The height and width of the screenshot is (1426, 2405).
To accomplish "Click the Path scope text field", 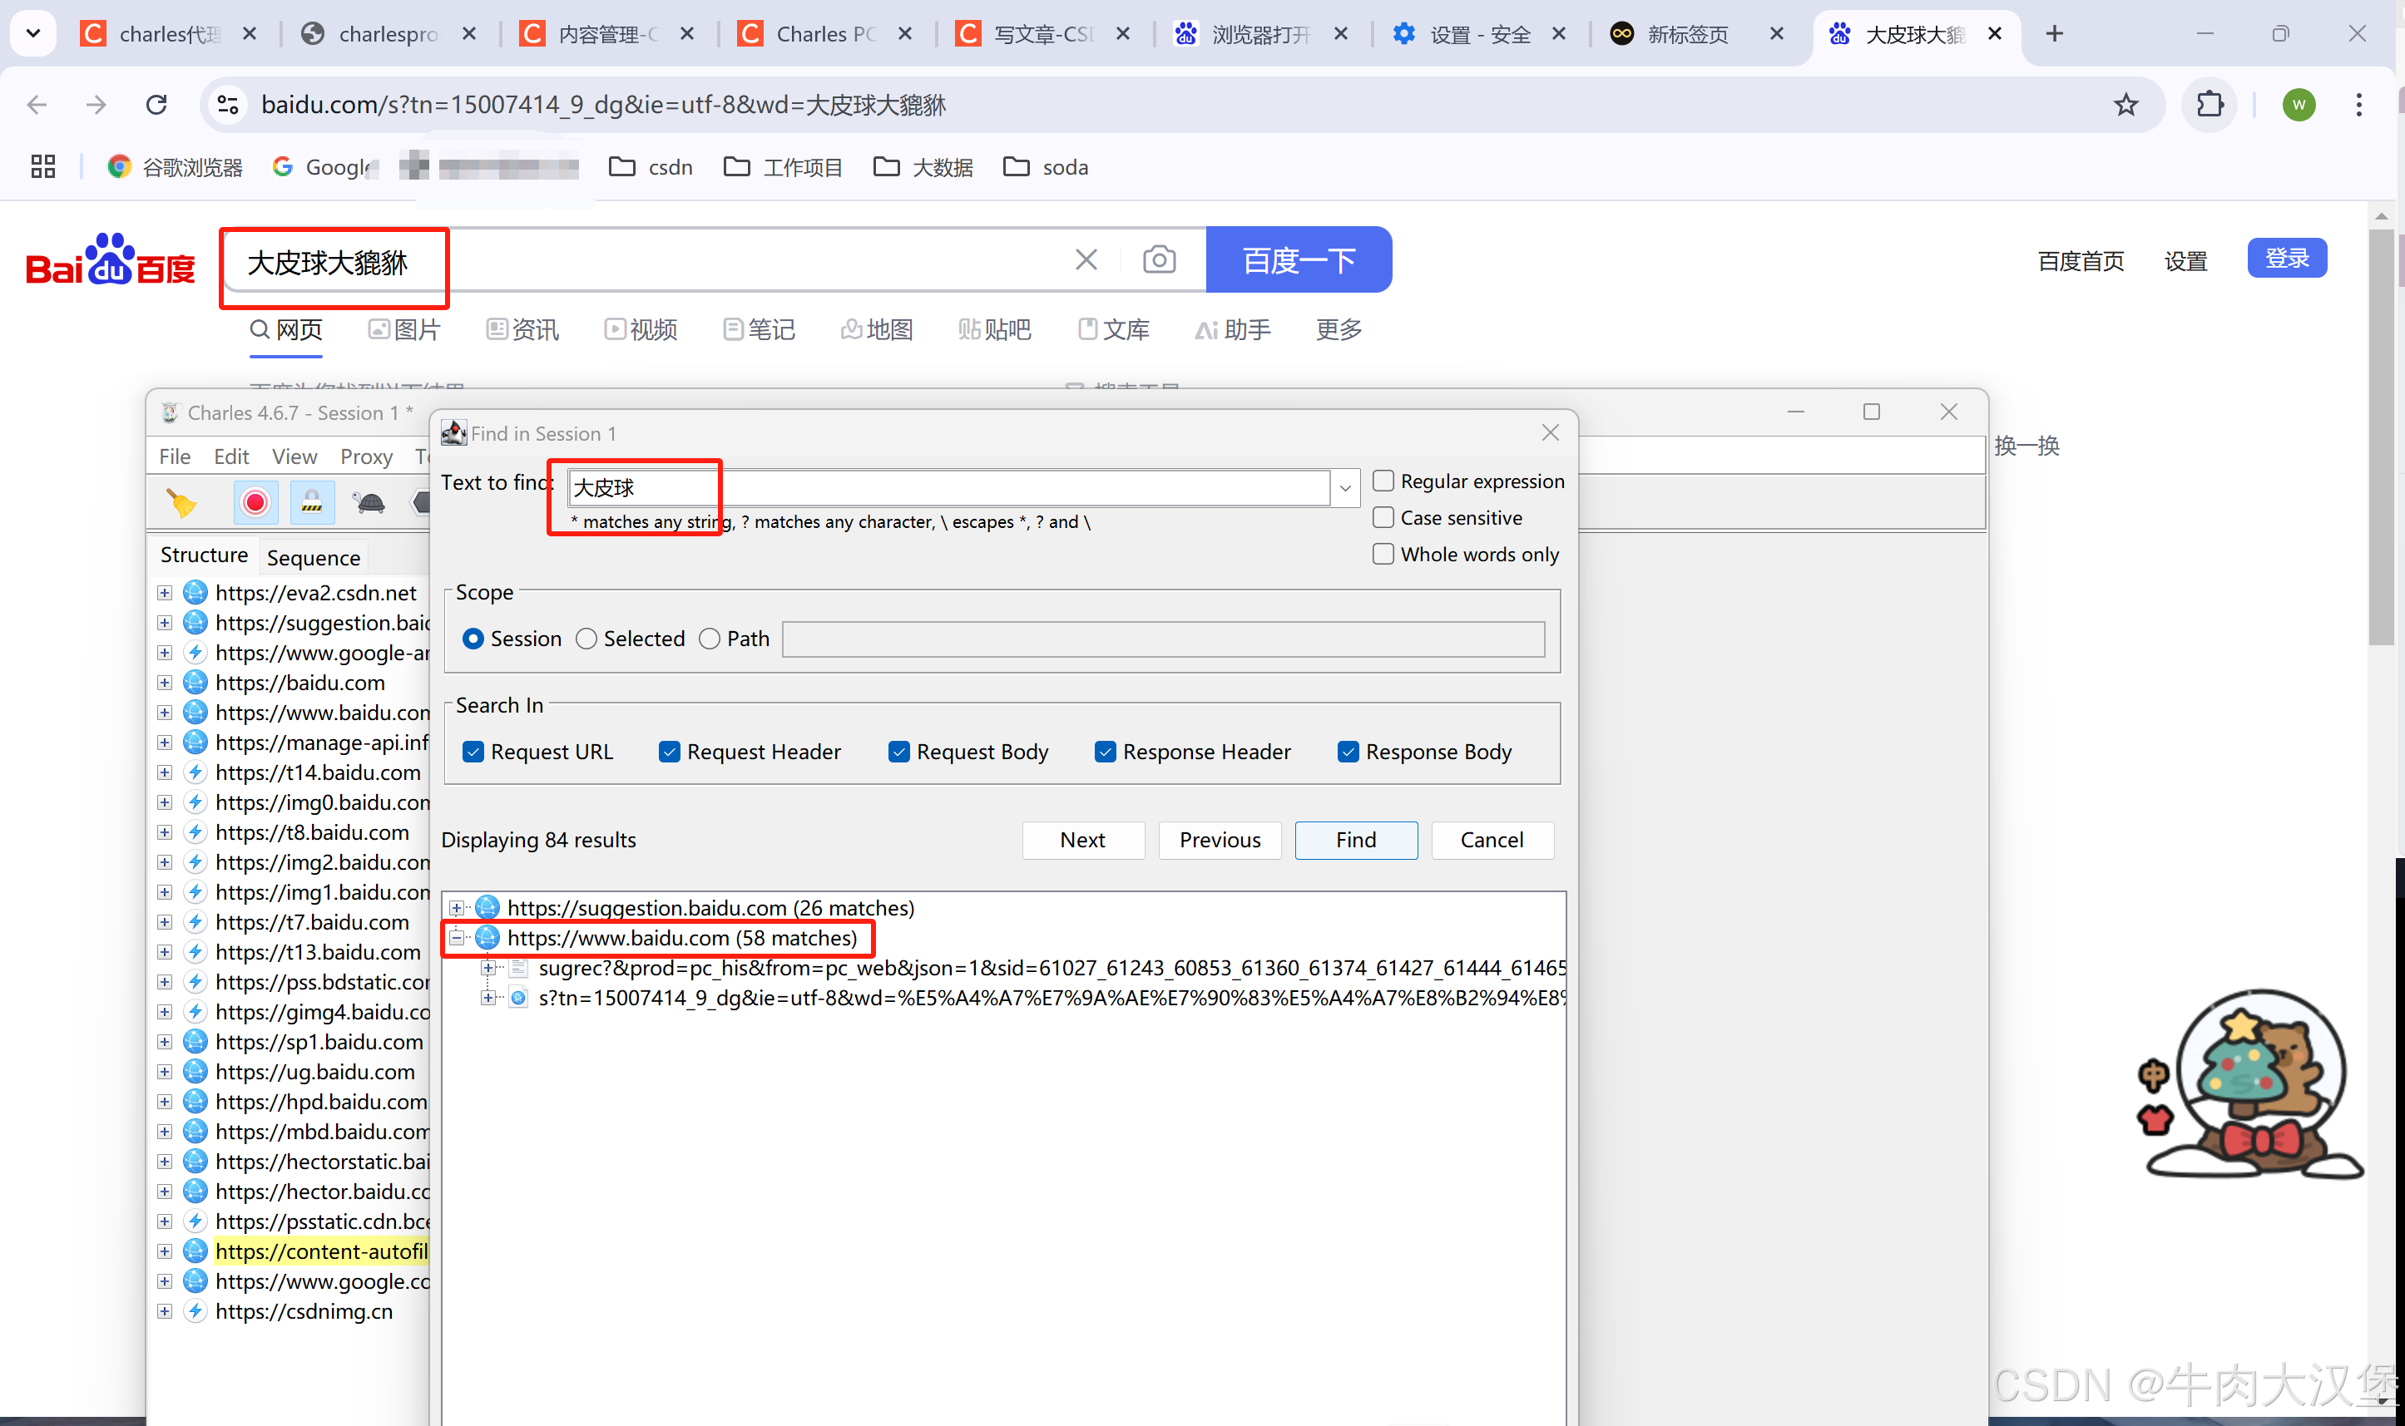I will tap(1163, 639).
